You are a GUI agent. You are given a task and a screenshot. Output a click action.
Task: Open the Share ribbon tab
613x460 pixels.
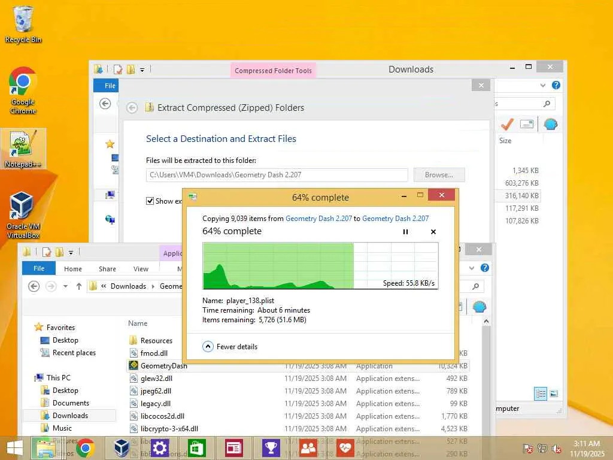click(107, 269)
